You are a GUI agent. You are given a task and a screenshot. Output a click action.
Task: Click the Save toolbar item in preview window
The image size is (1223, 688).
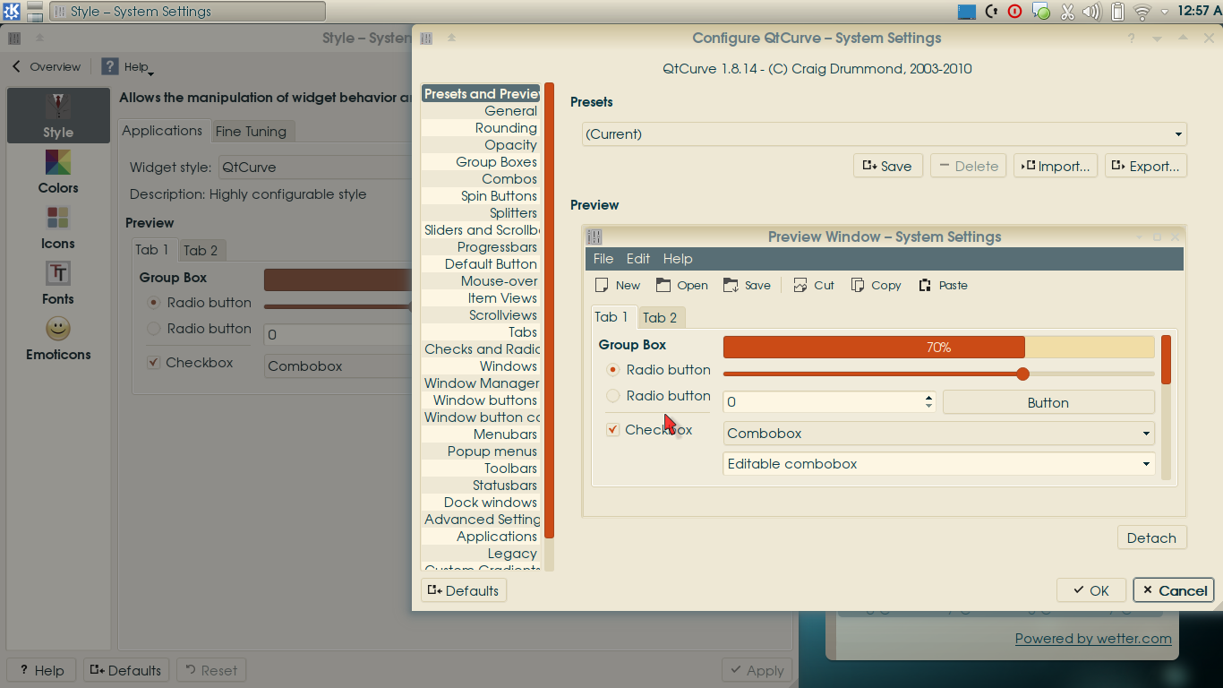pos(747,285)
